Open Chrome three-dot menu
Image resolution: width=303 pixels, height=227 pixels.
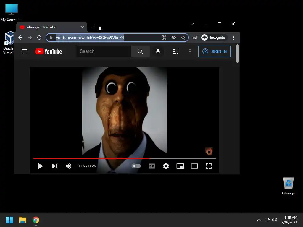(234, 38)
